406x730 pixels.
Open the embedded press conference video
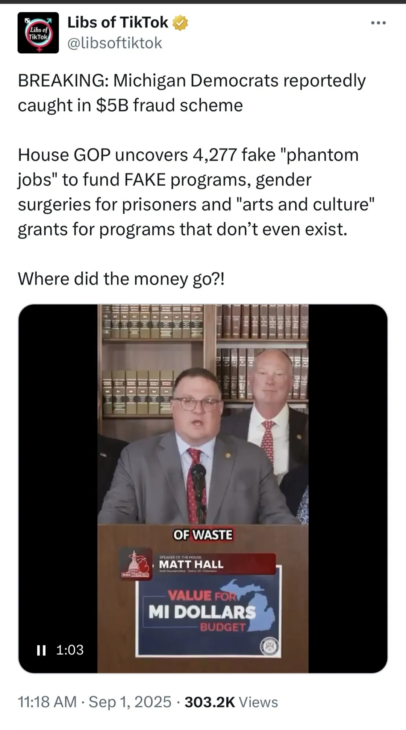(203, 488)
